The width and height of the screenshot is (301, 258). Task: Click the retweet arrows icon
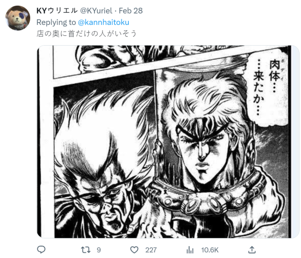pos(86,250)
